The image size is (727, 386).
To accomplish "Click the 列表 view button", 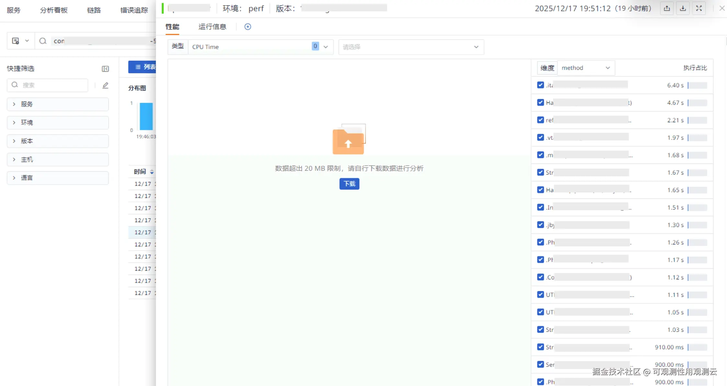I will (x=143, y=67).
